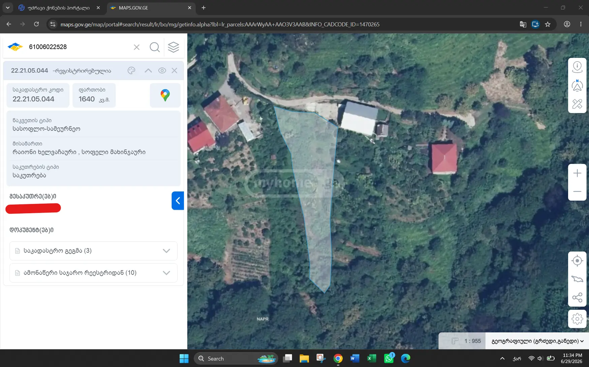The width and height of the screenshot is (589, 367).
Task: Click the search input with 61006022528
Action: pyautogui.click(x=78, y=47)
